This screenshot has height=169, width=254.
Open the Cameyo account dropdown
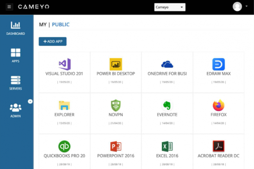(x=170, y=7)
